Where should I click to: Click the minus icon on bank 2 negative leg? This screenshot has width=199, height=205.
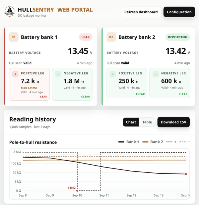pyautogui.click(x=156, y=74)
